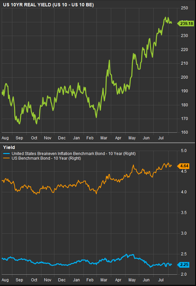The height and width of the screenshot is (286, 196).
Task: Click the 5.0 tick on yield axis
Action: pyautogui.click(x=184, y=151)
